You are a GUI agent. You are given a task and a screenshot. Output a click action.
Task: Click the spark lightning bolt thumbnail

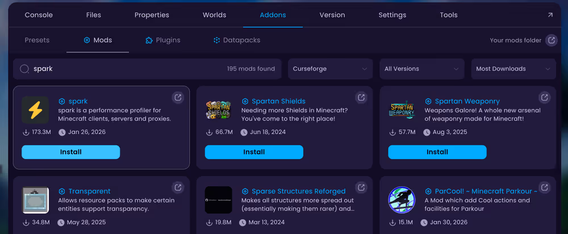pos(35,110)
